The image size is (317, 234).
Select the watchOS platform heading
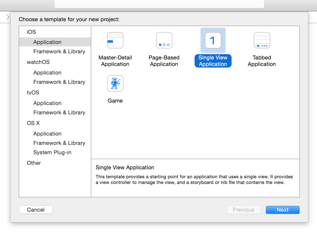coord(38,62)
